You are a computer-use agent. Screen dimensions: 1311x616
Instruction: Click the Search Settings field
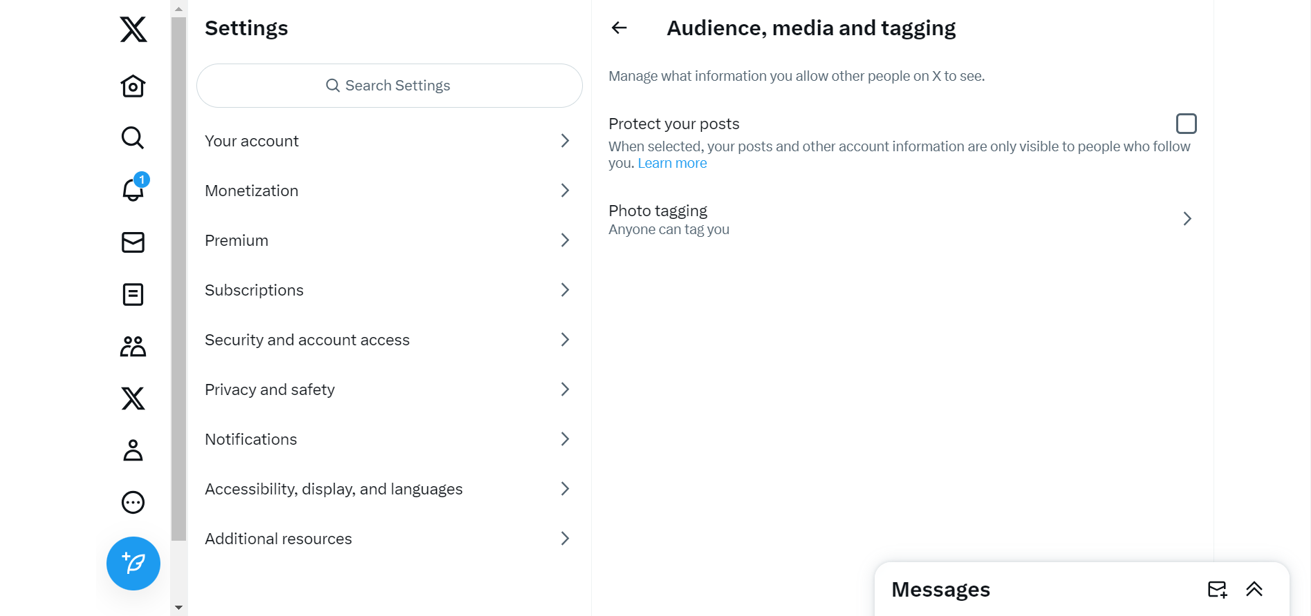tap(389, 86)
